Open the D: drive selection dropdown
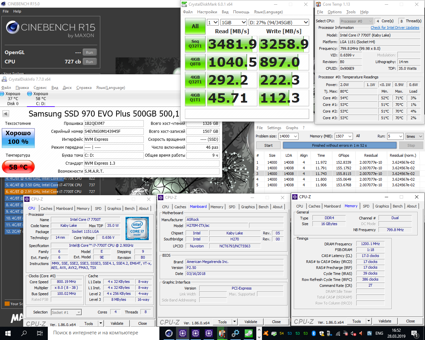The image size is (425, 340). click(279, 22)
